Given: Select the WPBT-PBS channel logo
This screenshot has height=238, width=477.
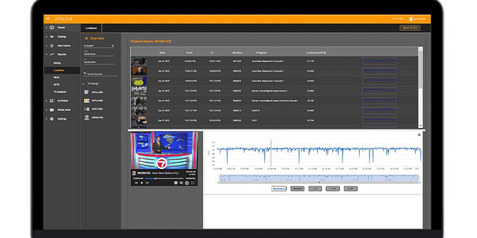Looking at the screenshot, I should (x=86, y=109).
